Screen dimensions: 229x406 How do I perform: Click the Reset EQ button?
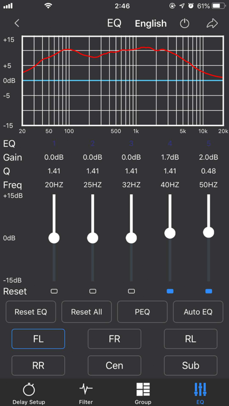pos(30,311)
